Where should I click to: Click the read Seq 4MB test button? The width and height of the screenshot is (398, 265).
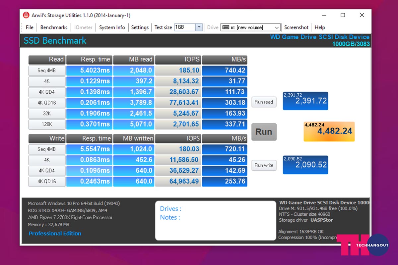tap(47, 70)
